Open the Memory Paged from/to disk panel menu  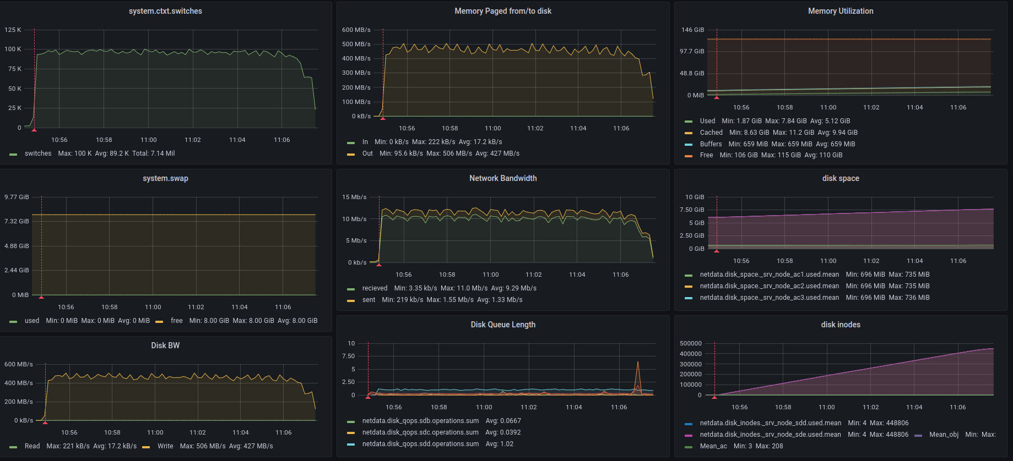(502, 11)
